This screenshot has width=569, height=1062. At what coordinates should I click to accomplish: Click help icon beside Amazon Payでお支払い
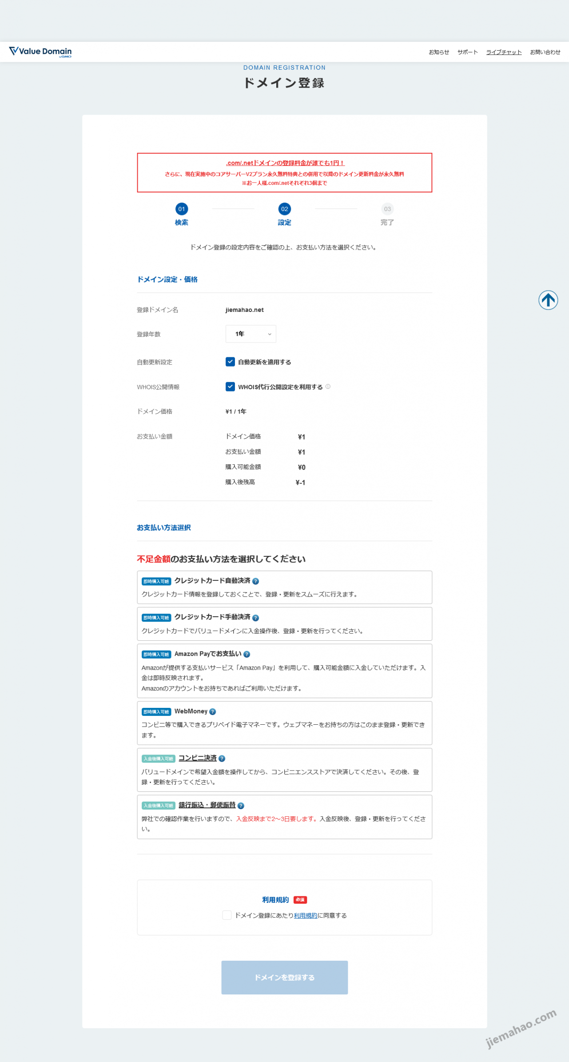click(x=247, y=654)
